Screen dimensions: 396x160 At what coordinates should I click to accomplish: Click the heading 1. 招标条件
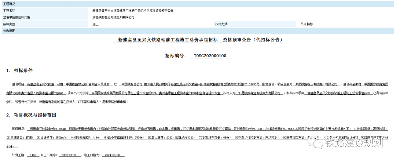pos(19,70)
